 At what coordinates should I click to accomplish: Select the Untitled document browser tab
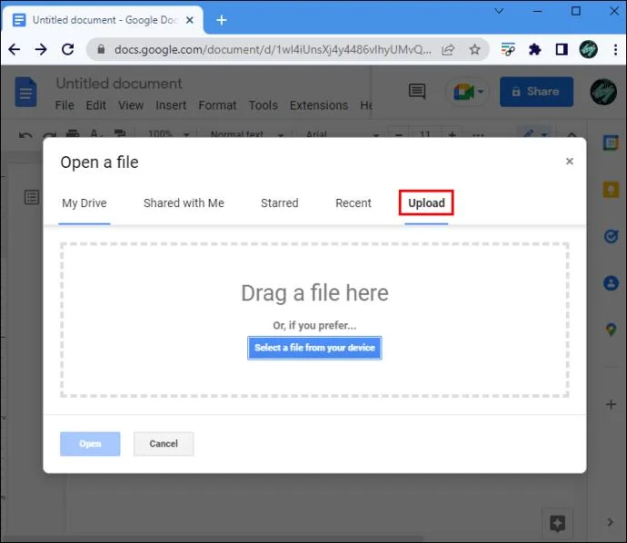104,20
